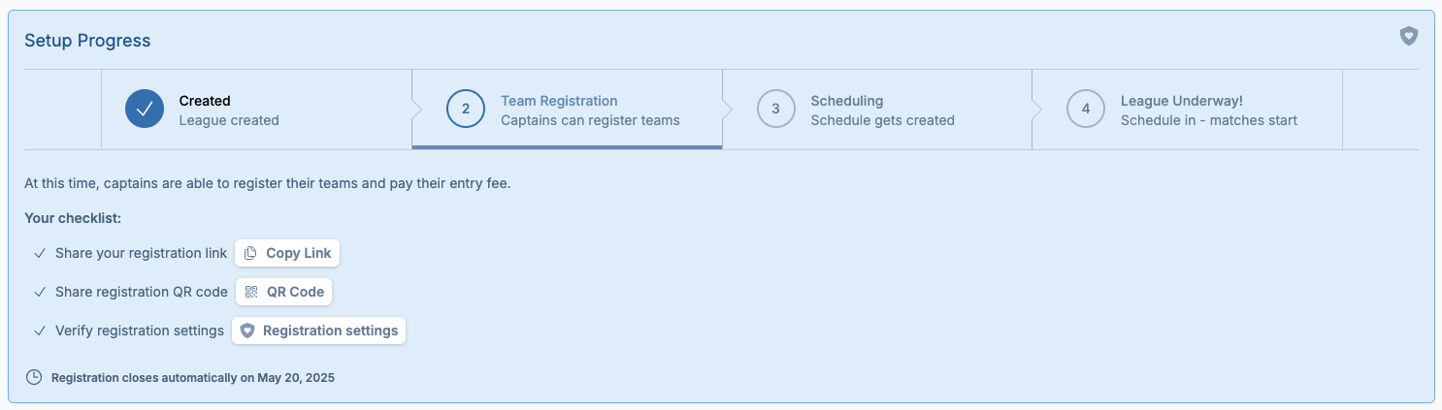Click shield icon in Registration settings button
Image resolution: width=1442 pixels, height=410 pixels.
coord(247,331)
